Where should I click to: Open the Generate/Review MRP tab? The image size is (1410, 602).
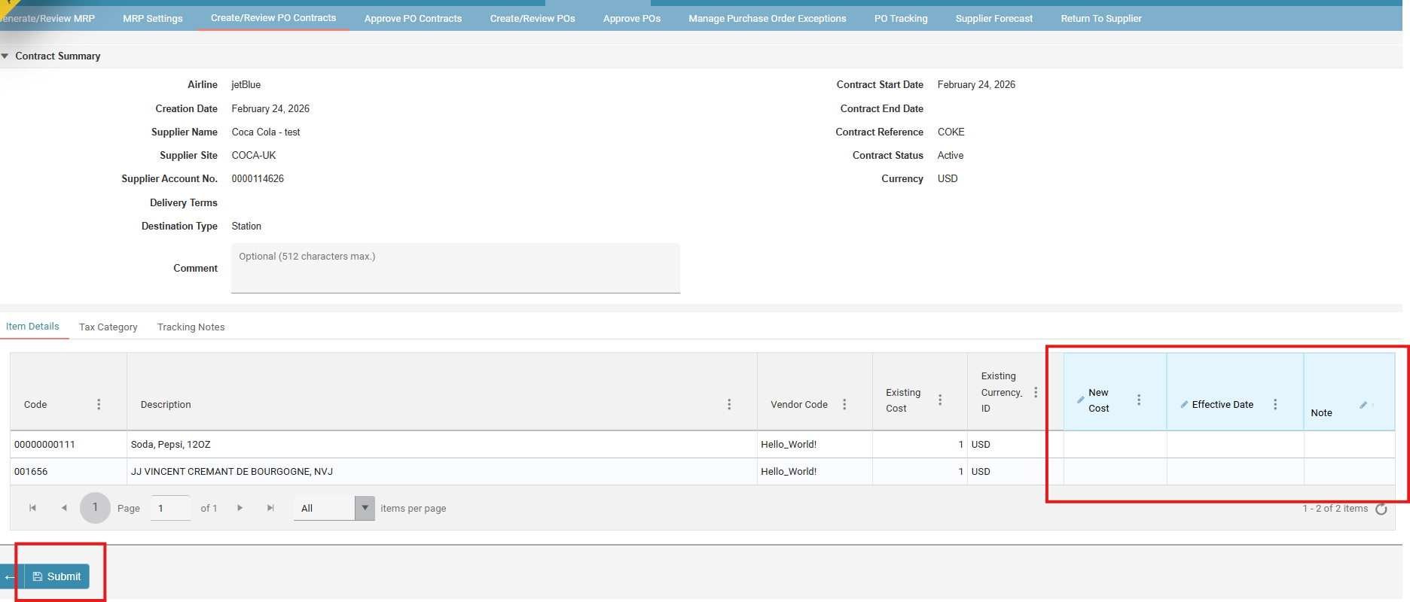pyautogui.click(x=48, y=18)
